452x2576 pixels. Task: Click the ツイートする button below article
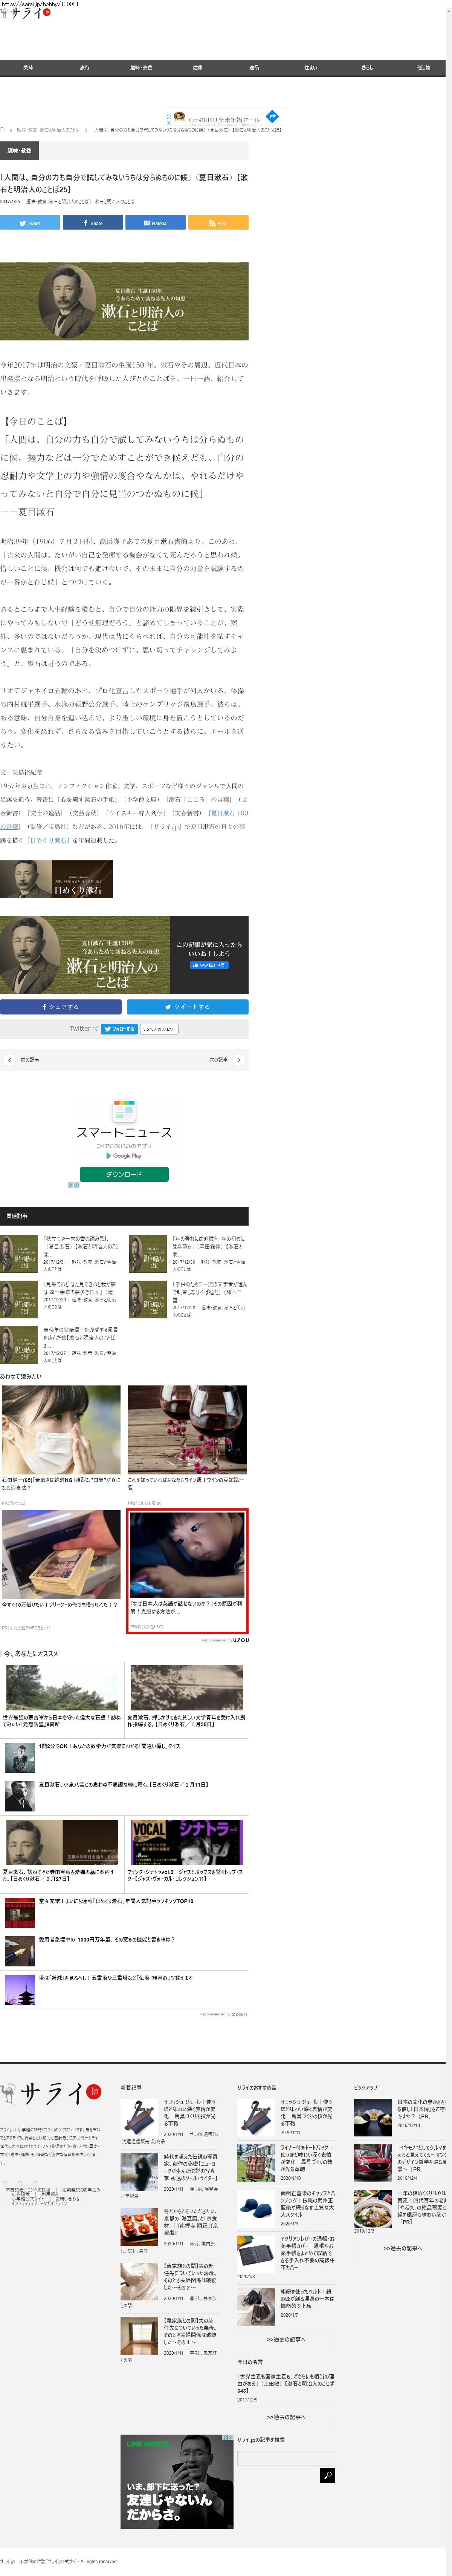(187, 1007)
